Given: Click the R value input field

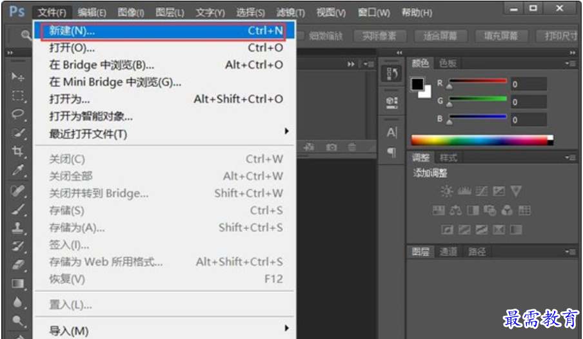Looking at the screenshot, I should click(x=528, y=84).
